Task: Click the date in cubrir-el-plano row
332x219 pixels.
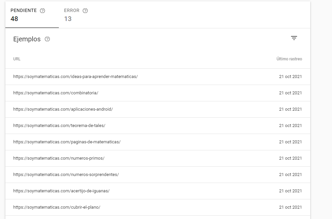Action: [290, 207]
